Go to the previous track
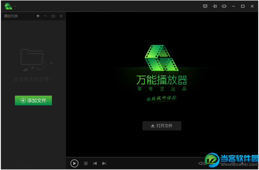The width and height of the screenshot is (259, 170). coord(95,163)
